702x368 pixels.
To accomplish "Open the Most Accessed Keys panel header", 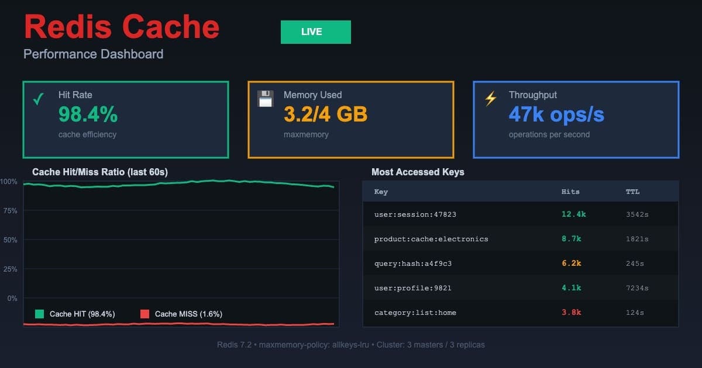I will click(x=418, y=172).
